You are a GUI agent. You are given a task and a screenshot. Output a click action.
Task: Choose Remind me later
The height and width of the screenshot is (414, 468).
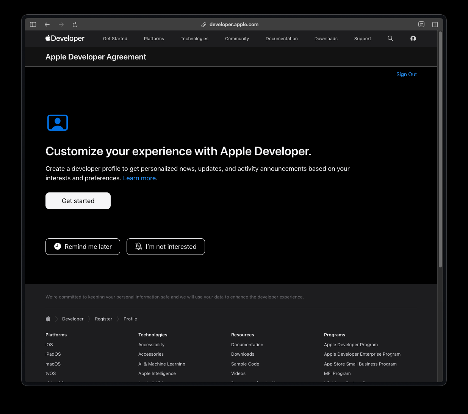point(83,247)
